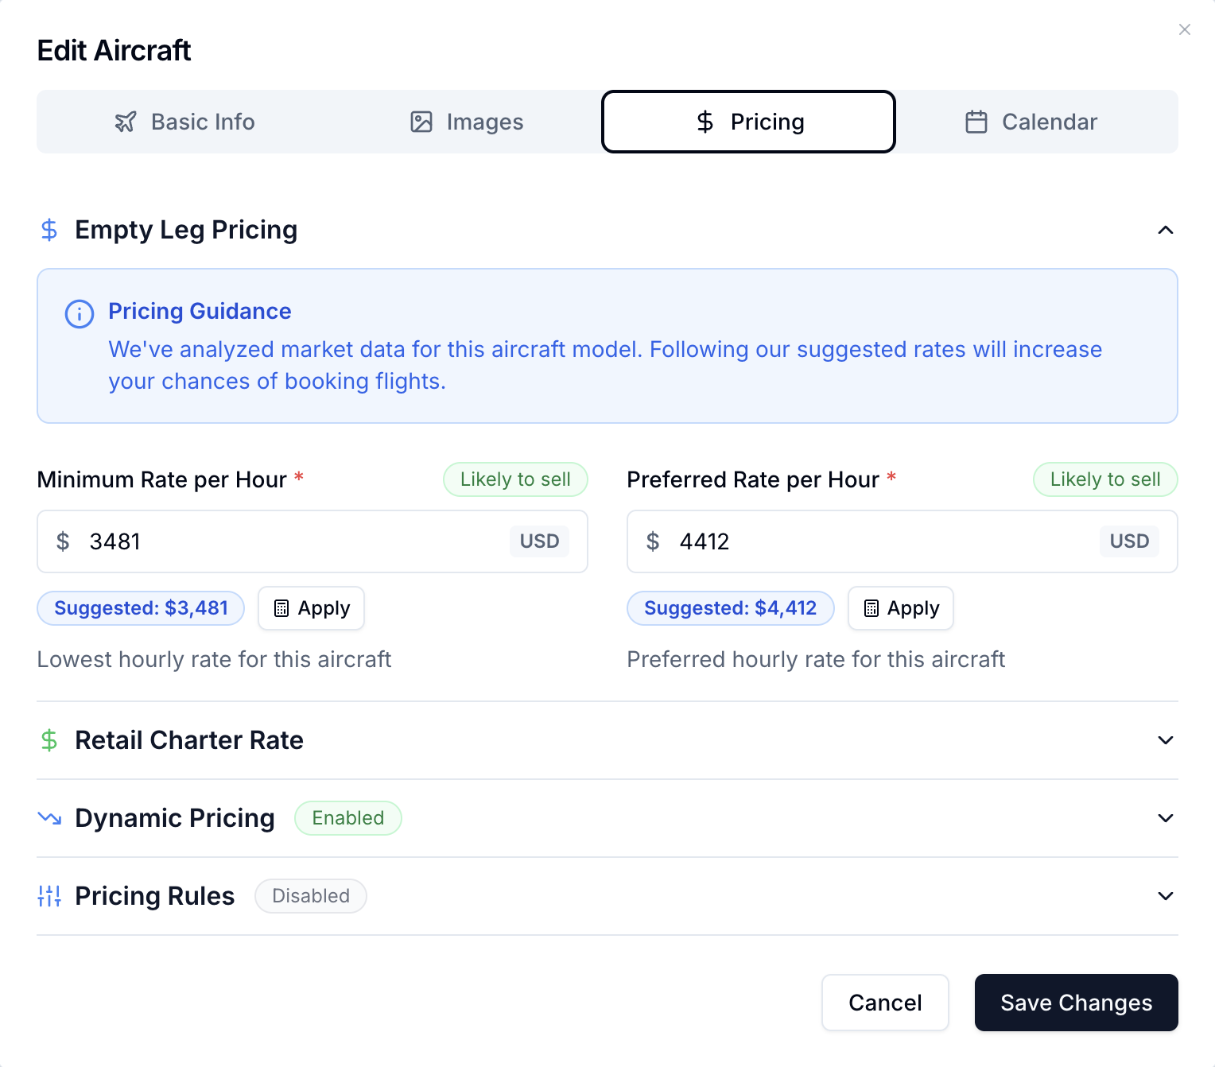
Task: Click the dollar icon next to Empty Leg Pricing
Action: (49, 230)
